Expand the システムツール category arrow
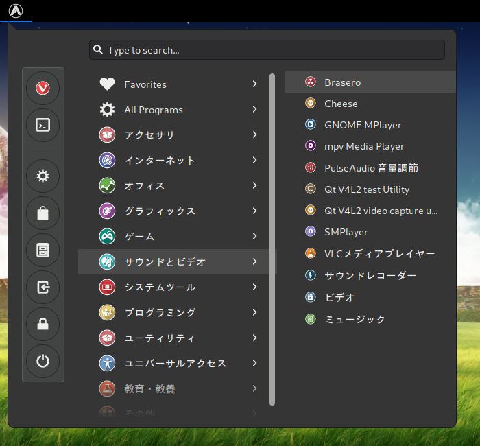 coord(254,287)
